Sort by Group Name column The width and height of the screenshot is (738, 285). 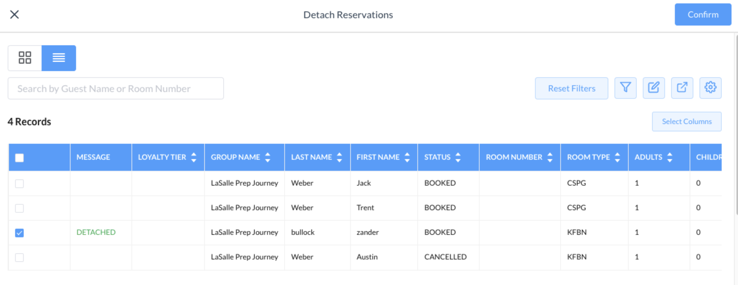point(268,157)
